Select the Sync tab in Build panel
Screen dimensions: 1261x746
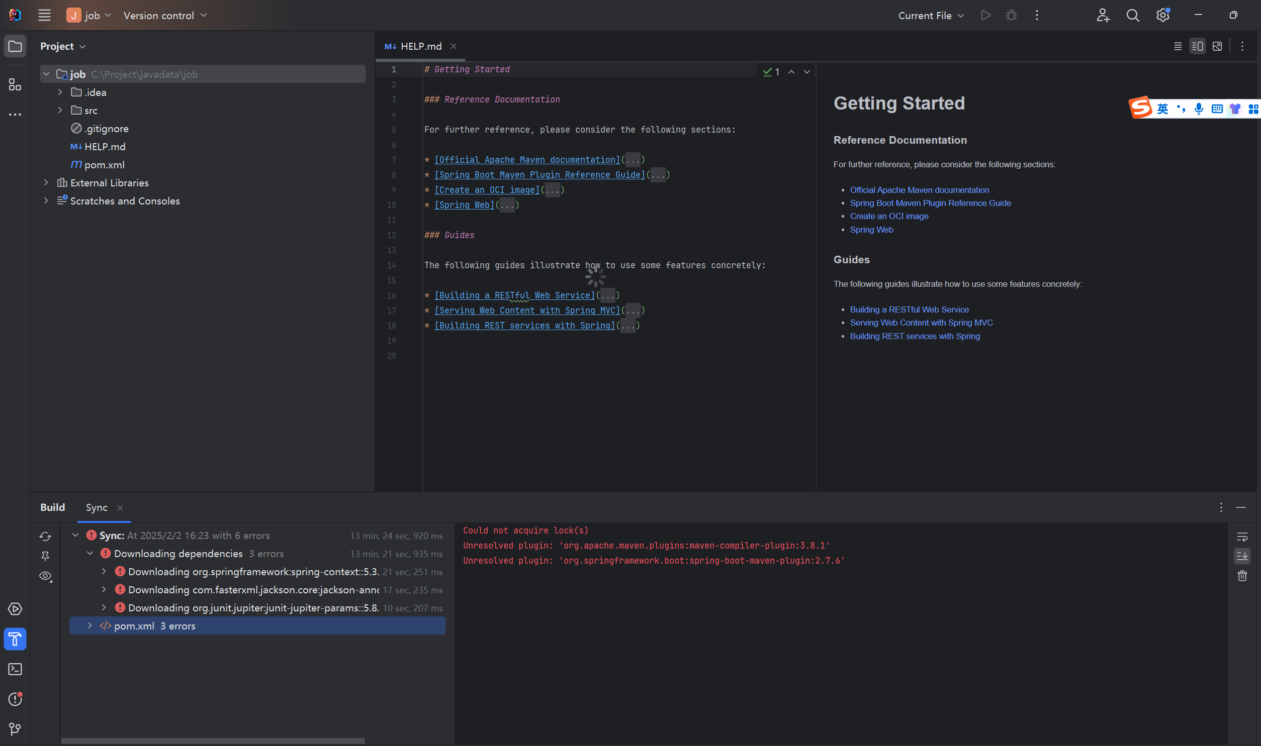[x=97, y=508]
